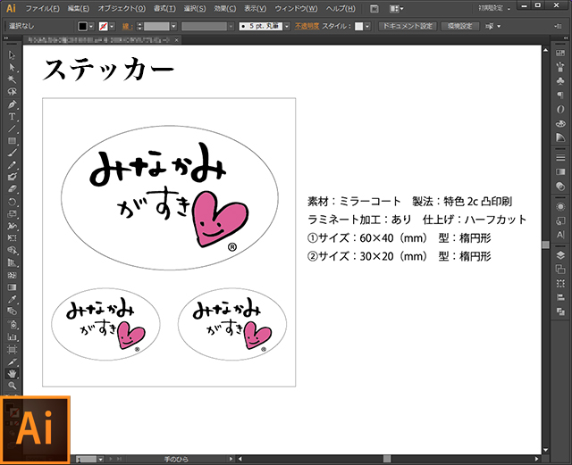Open the Swatches panel grid icon

(x=560, y=54)
